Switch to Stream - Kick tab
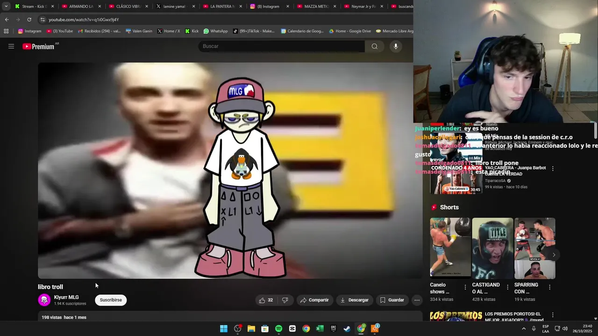Image resolution: width=598 pixels, height=336 pixels. pyautogui.click(x=34, y=7)
